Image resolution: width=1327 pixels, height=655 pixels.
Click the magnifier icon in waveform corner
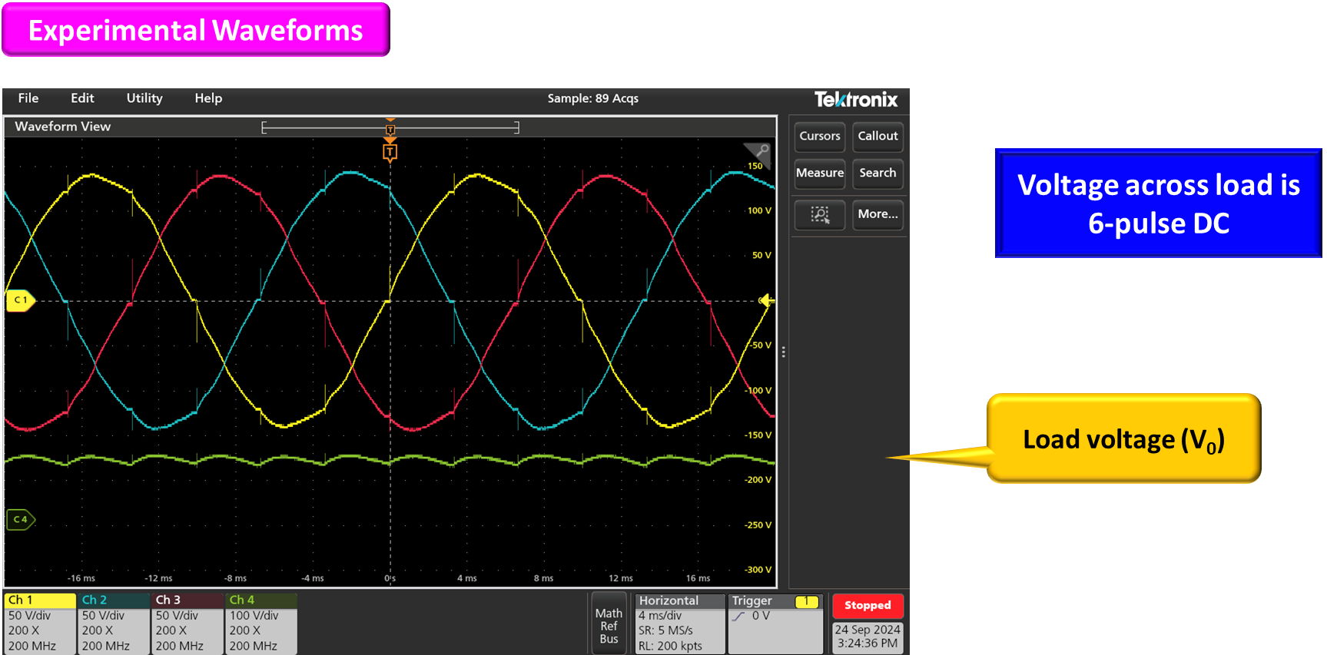pos(760,151)
